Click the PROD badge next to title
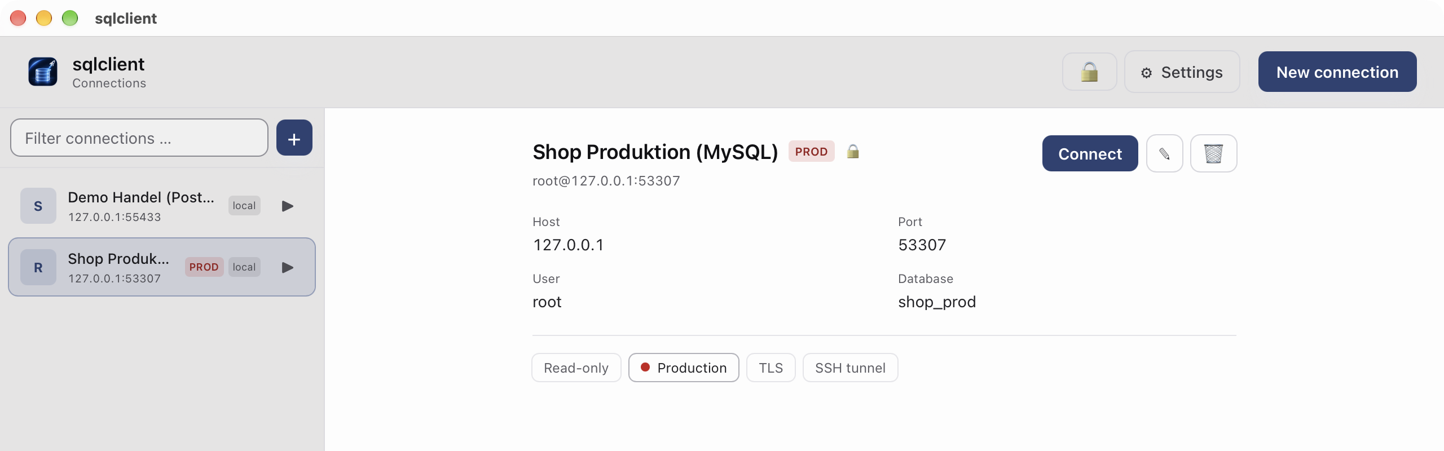Image resolution: width=1444 pixels, height=451 pixels. (811, 151)
